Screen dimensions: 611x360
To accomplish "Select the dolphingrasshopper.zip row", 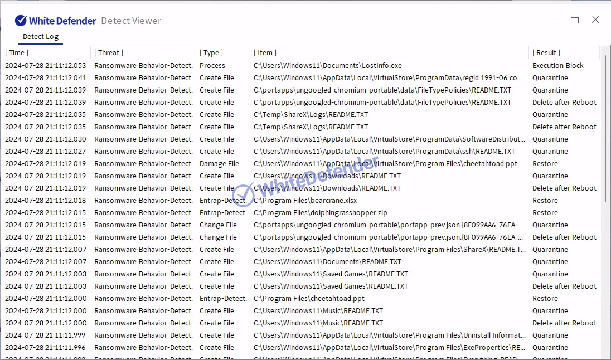I will [x=320, y=213].
